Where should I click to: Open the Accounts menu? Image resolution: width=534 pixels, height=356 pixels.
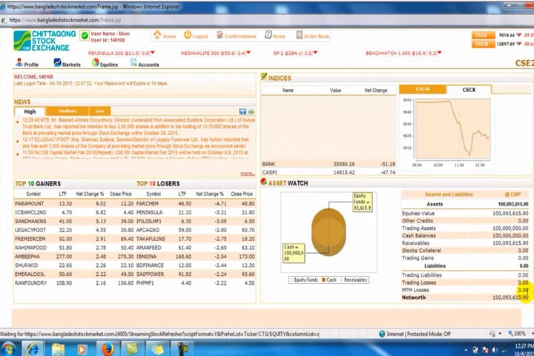[x=144, y=64]
